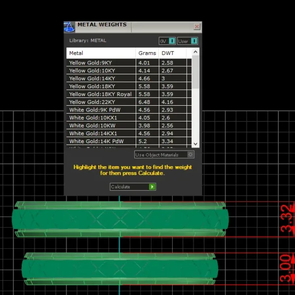Click the metal list scrollbar thumb
This screenshot has width=295, height=295.
point(196,72)
